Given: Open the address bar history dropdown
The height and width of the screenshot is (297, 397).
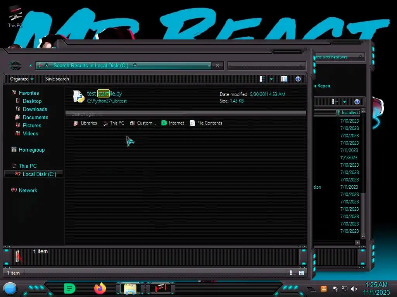Looking at the screenshot, I should [209, 66].
